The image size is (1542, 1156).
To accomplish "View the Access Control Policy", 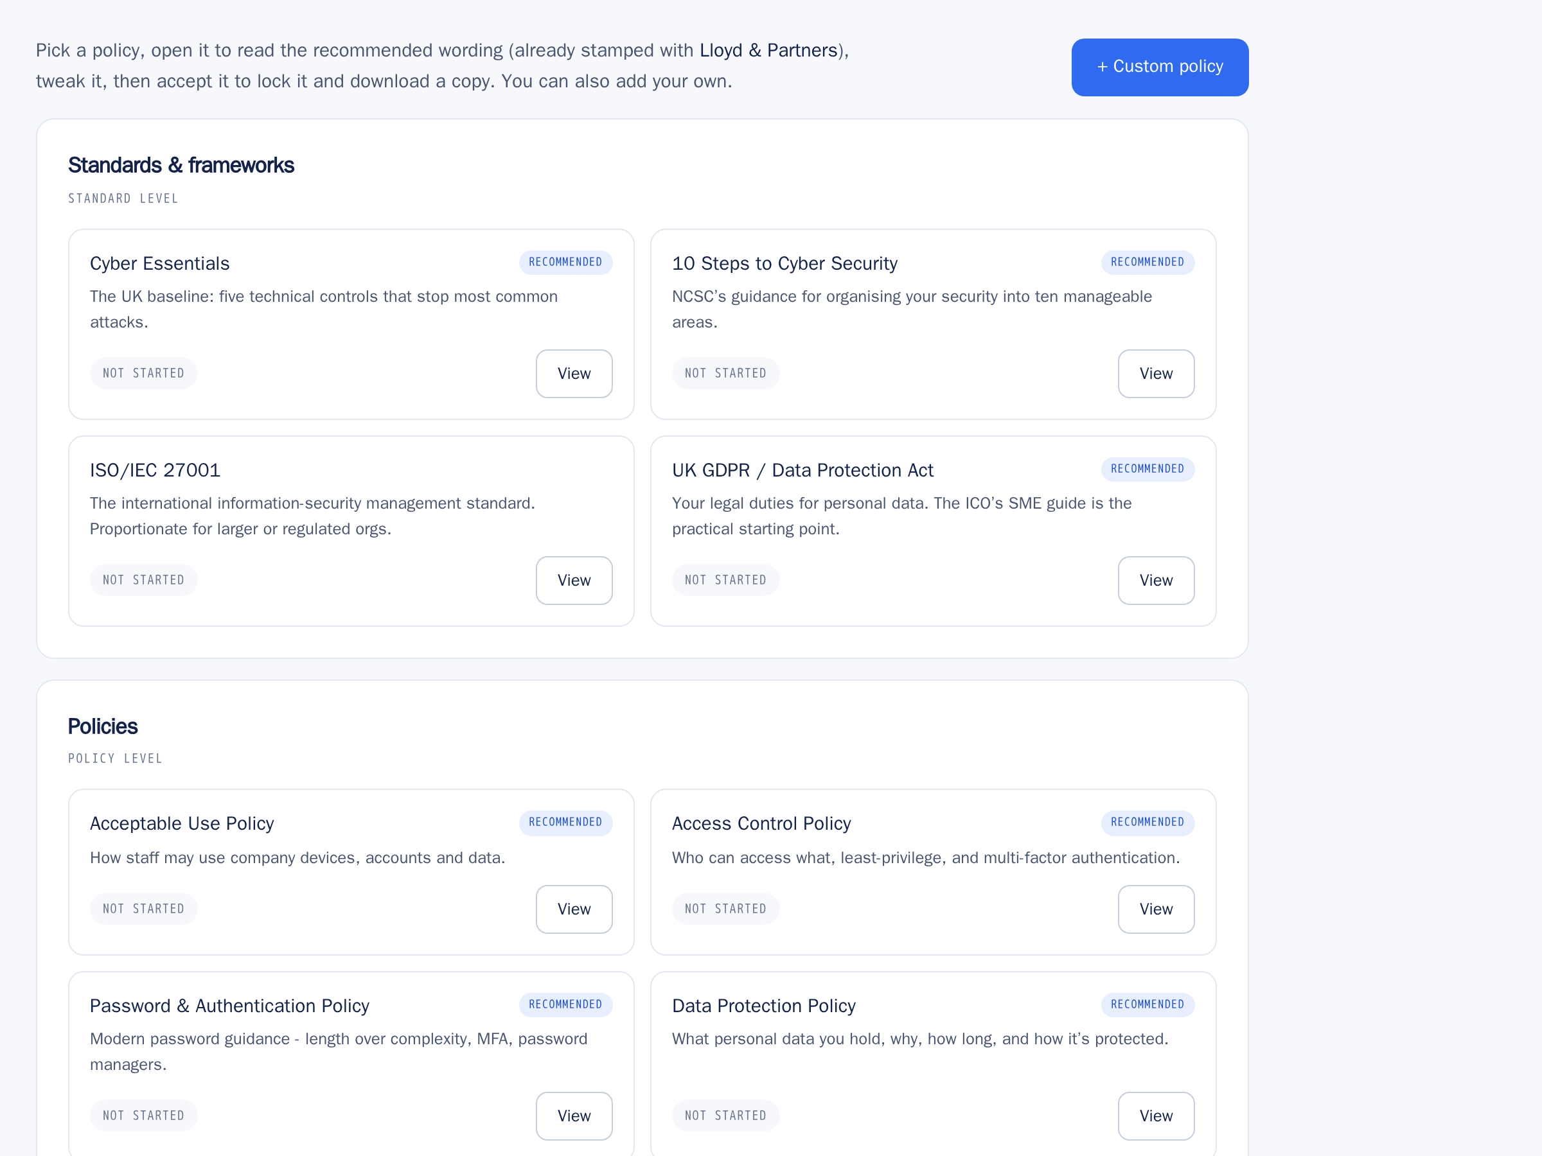I will [1156, 909].
